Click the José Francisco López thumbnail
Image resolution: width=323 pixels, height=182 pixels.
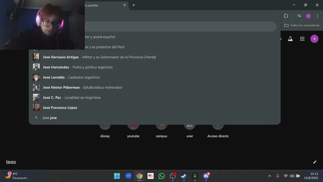point(36,107)
